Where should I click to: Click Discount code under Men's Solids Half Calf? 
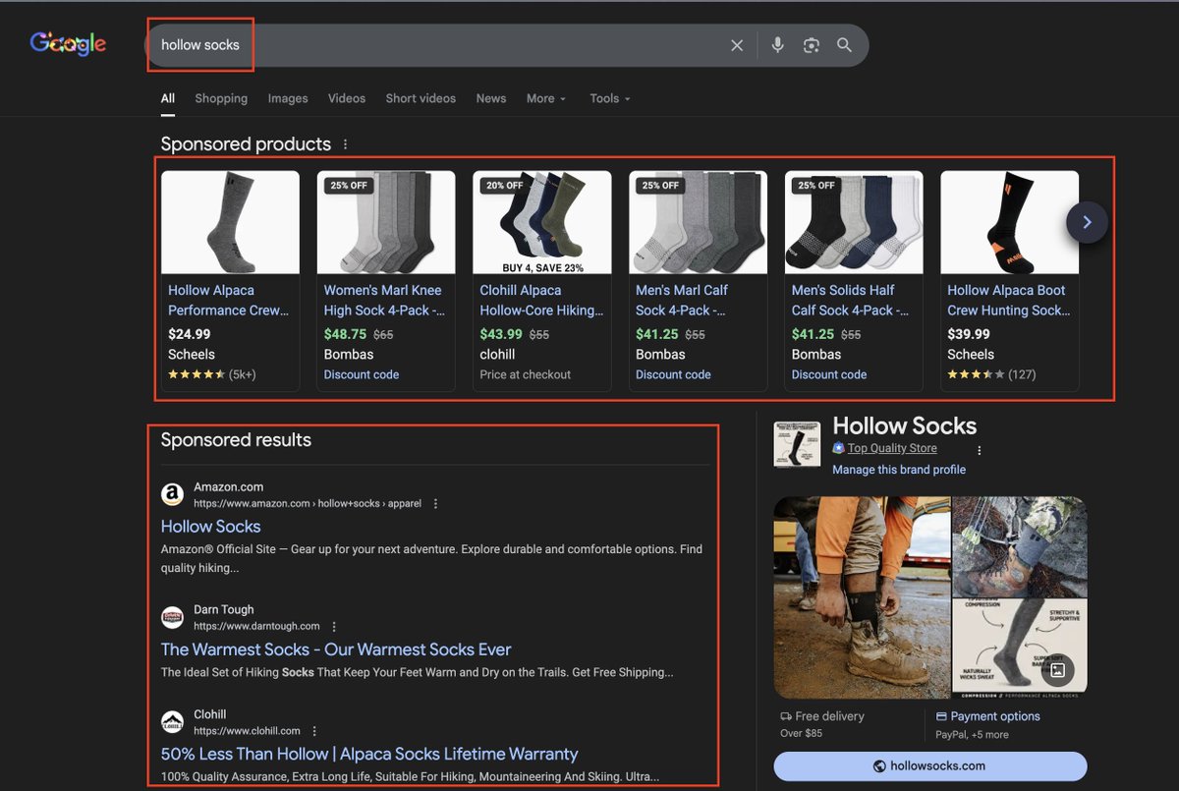tap(829, 374)
